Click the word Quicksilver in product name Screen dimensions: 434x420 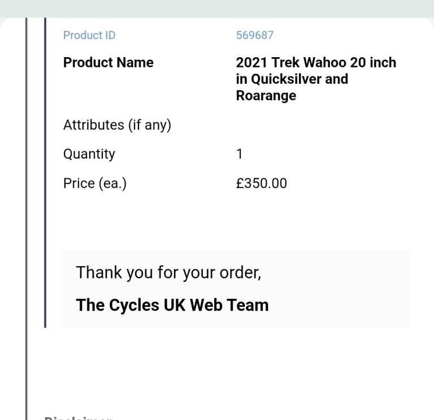287,79
